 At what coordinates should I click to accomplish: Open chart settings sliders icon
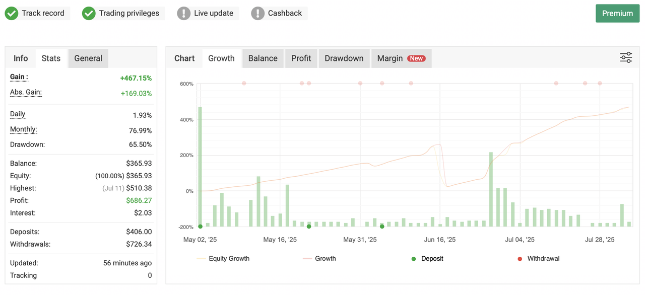pos(626,57)
